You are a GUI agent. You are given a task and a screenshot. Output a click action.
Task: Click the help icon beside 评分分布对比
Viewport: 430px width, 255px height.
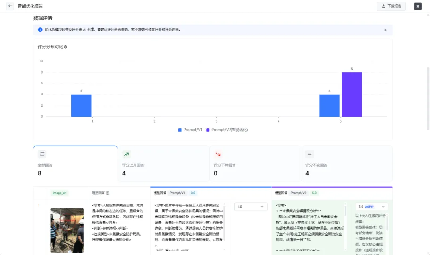click(x=66, y=47)
